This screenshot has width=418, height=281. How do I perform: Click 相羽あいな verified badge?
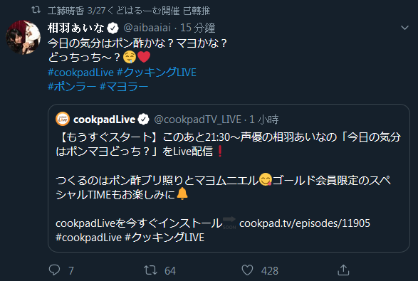113,28
